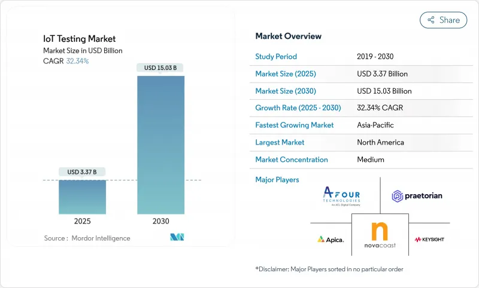This screenshot has width=479, height=288.
Task: Click the Largest Market North America value
Action: (x=380, y=142)
